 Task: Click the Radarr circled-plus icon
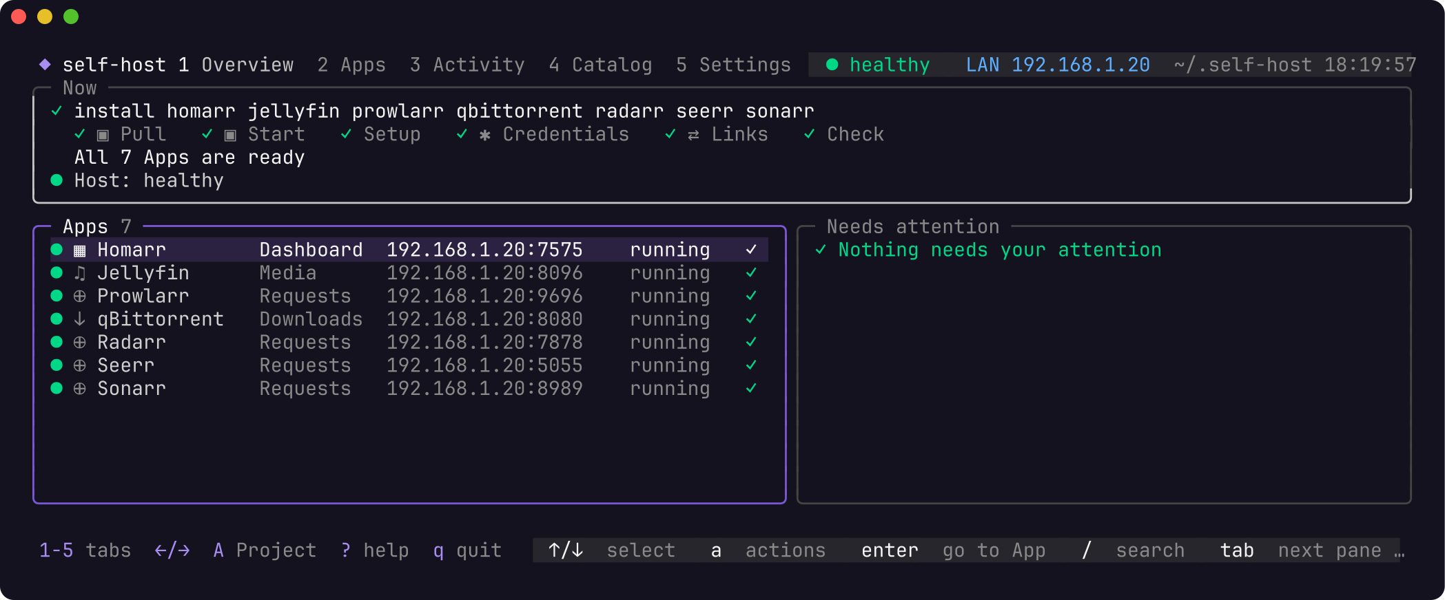[80, 343]
